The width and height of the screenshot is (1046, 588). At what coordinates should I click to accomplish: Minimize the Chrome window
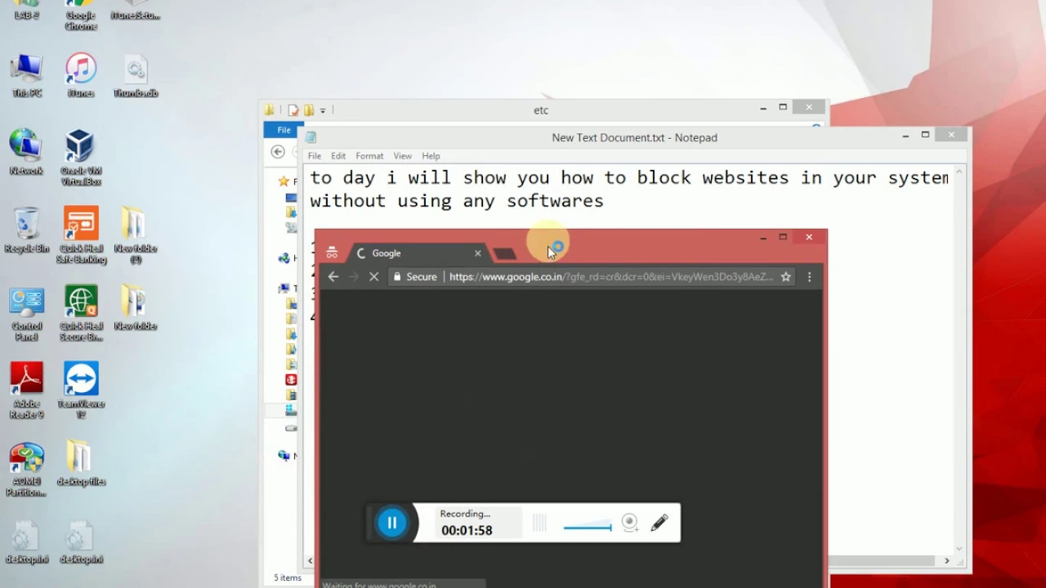(763, 238)
